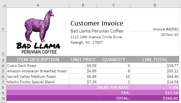Select the $14.58 line total cell
The image size is (181, 103).
pos(155,82)
